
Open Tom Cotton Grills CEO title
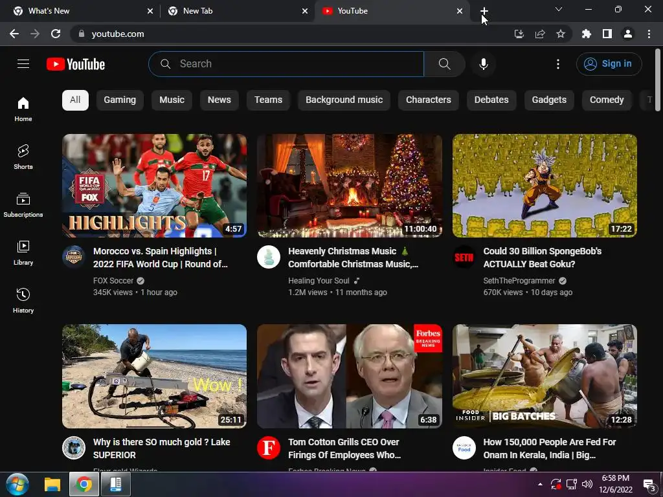344,448
